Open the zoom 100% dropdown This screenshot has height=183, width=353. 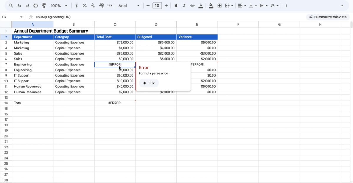(59, 5)
